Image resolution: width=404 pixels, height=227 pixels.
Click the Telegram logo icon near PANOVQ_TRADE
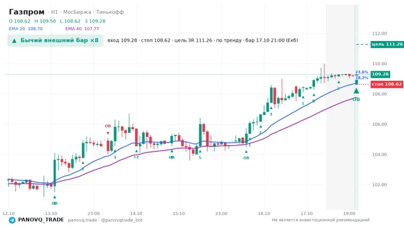tap(12, 220)
